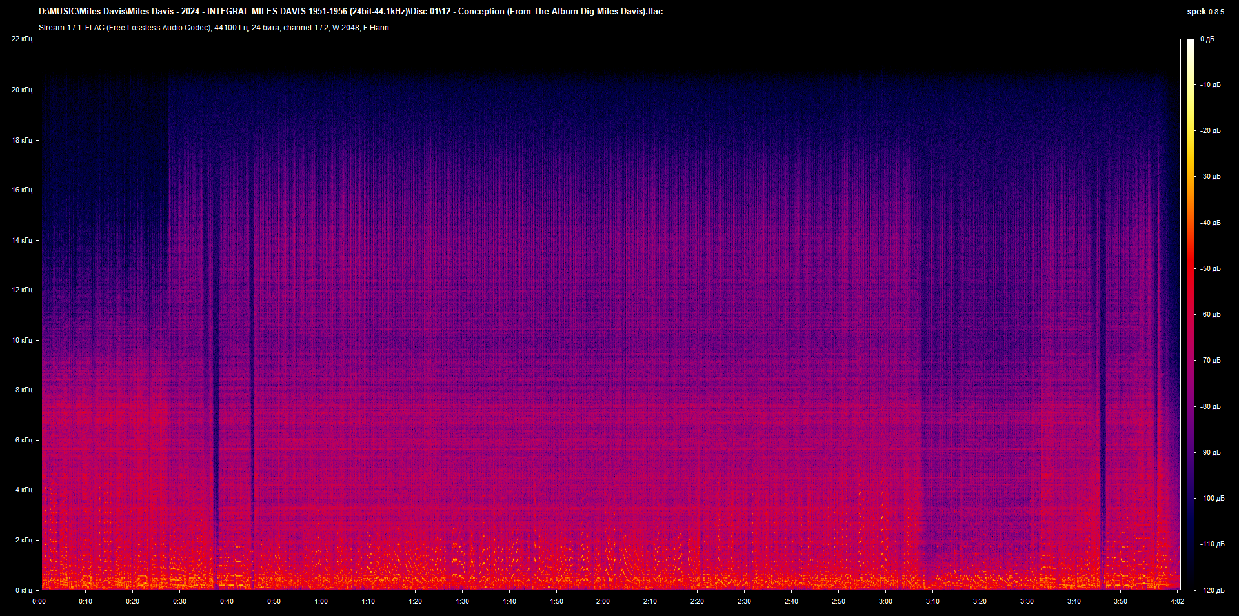Screen dimensions: 1239x616
Task: Click the 18 кГц frequency axis label
Action: pos(22,140)
